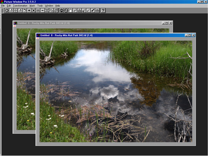
Task: Open the question mark help icon
Action: pyautogui.click(x=103, y=11)
